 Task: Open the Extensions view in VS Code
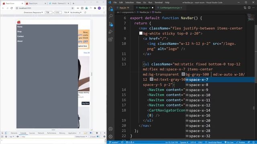tap(111, 39)
